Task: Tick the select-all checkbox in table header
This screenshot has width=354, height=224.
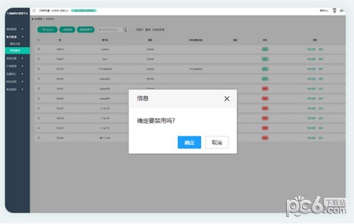Action: pos(38,40)
